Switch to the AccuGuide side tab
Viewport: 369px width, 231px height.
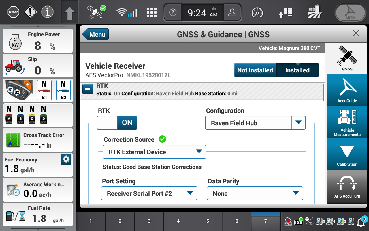point(347,90)
